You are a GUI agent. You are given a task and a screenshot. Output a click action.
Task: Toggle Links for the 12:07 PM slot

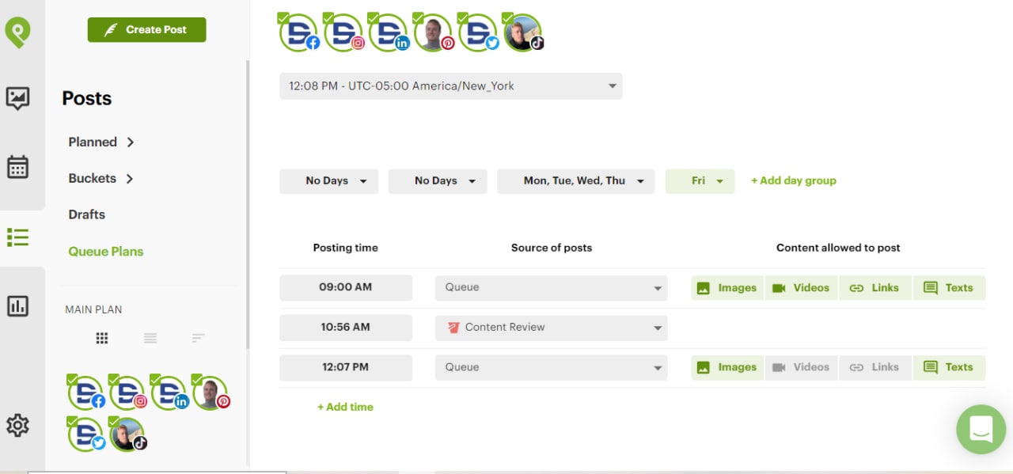875,367
